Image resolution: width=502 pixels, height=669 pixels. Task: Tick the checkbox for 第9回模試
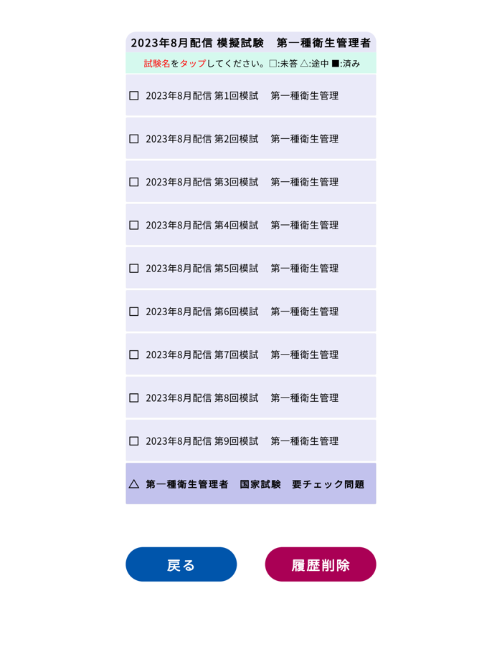coord(133,441)
